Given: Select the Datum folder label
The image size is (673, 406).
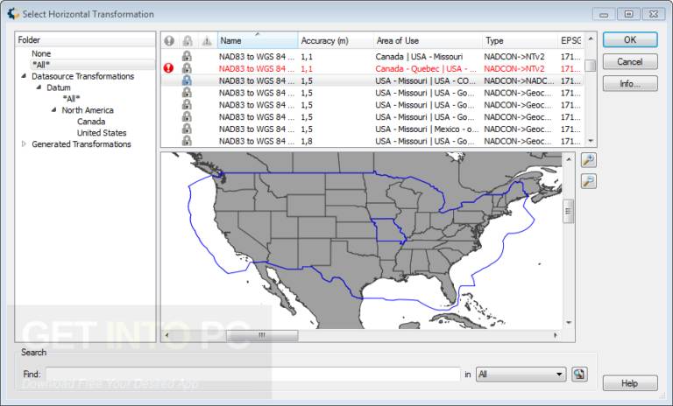Looking at the screenshot, I should point(59,87).
